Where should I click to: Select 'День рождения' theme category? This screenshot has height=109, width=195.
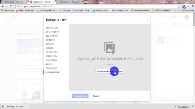[x=52, y=32]
